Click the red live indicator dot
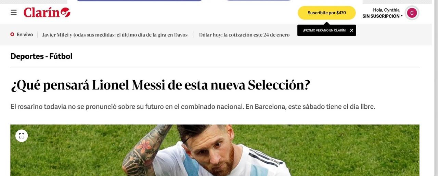This screenshot has width=438, height=176. tap(12, 35)
